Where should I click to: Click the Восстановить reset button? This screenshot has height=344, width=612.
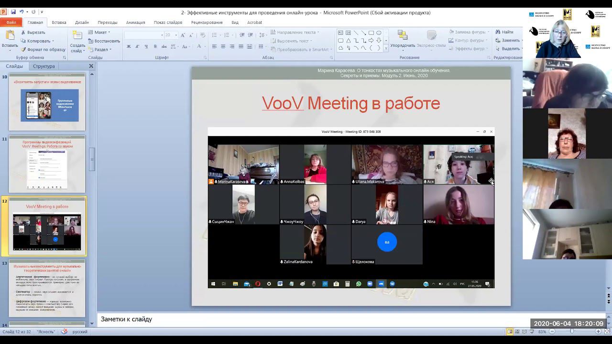pos(104,41)
